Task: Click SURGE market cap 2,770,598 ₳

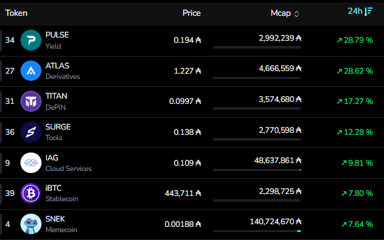Action: 280,130
